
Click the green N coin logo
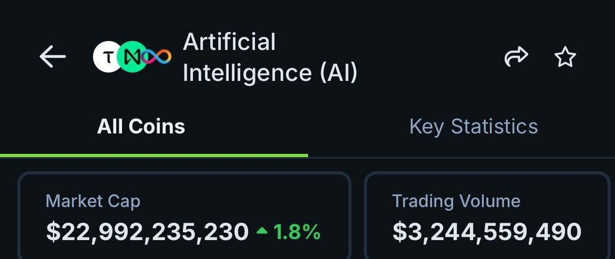132,57
